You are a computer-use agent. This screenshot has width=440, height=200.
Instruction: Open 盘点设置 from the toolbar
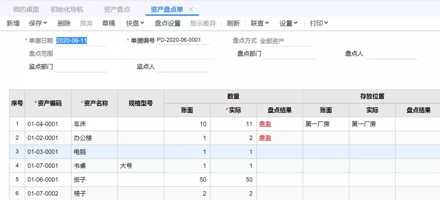[x=167, y=24]
